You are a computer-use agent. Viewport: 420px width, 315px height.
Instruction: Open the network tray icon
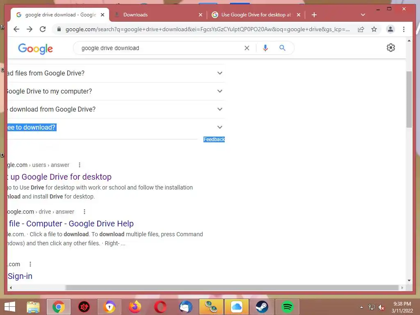click(x=371, y=307)
